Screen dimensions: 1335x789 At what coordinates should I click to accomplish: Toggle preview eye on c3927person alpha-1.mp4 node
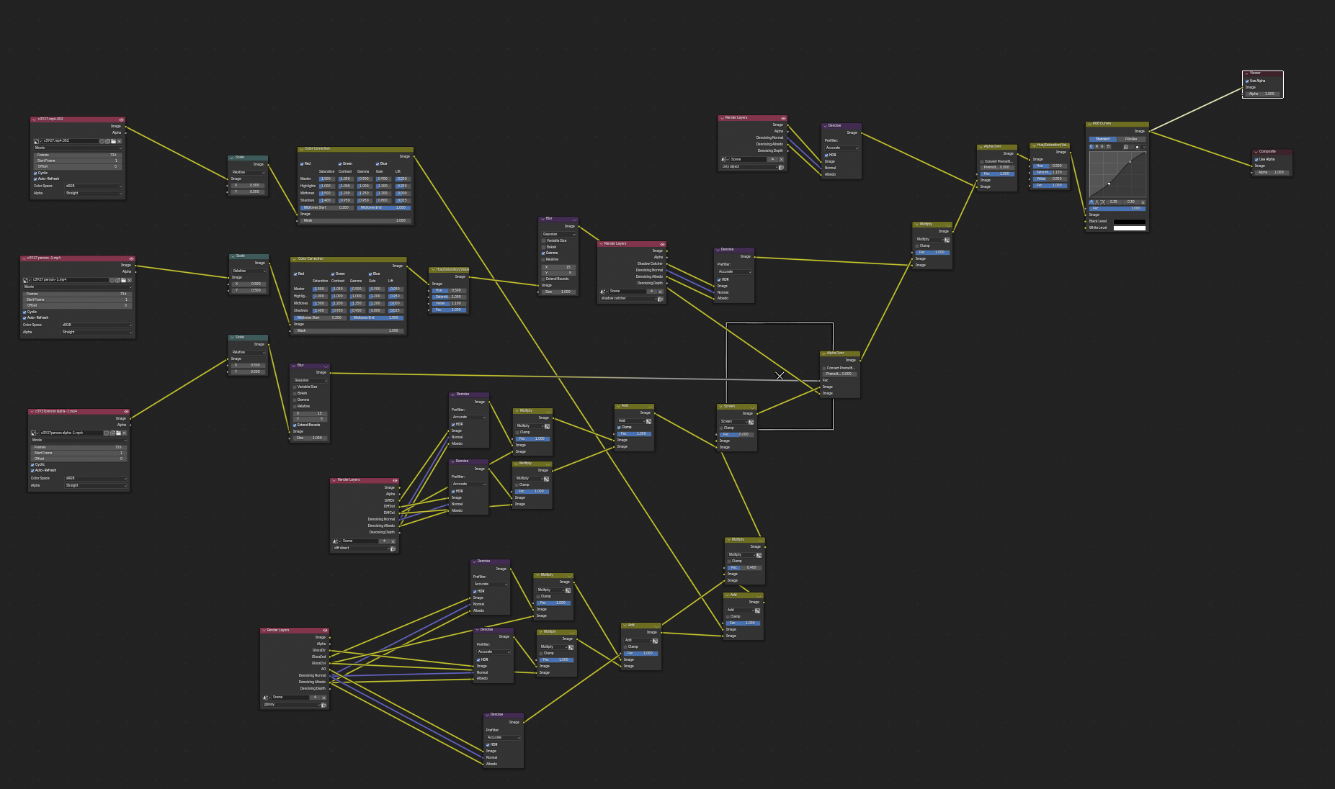coord(126,412)
